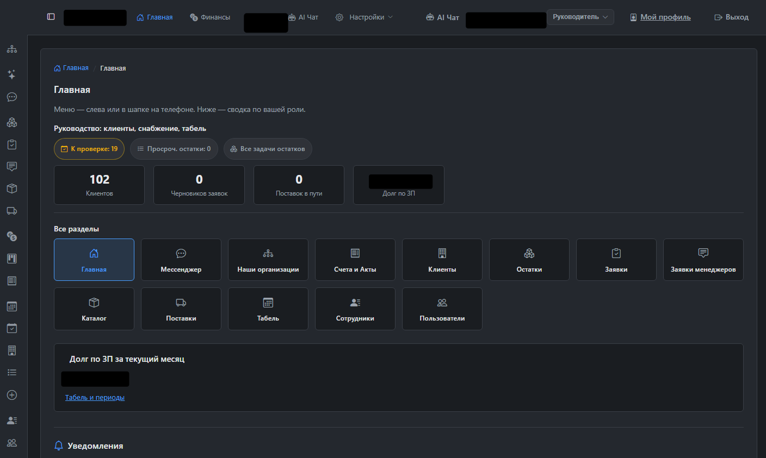
Task: Click the Долг по ЗП за текущий месяц title
Action: tap(127, 359)
